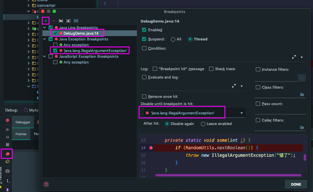Click the add breakpoint plus icon
This screenshot has height=192, width=313.
pyautogui.click(x=46, y=21)
